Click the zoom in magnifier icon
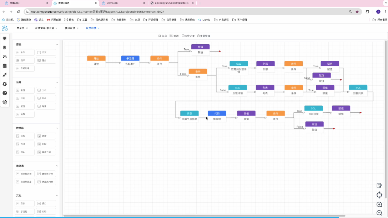The height and width of the screenshot is (218, 388). pos(379,204)
